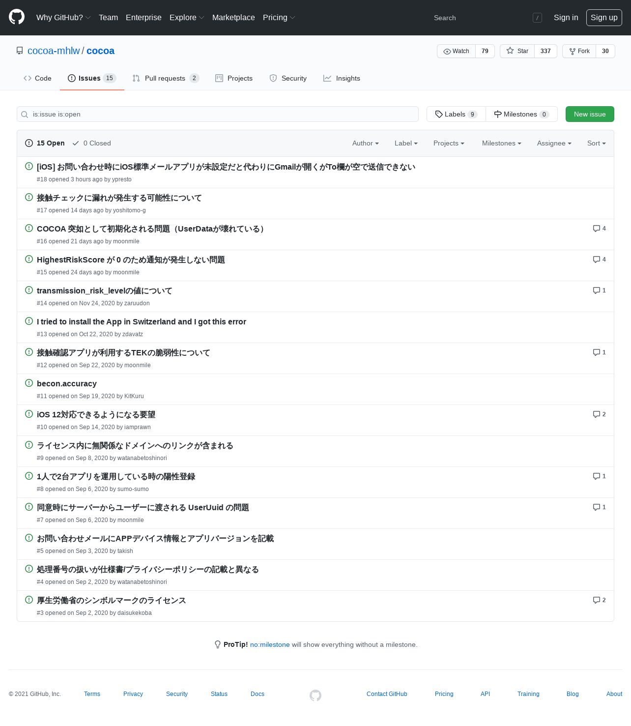Click the magnifier icon in issue filter
631x726 pixels.
25,115
